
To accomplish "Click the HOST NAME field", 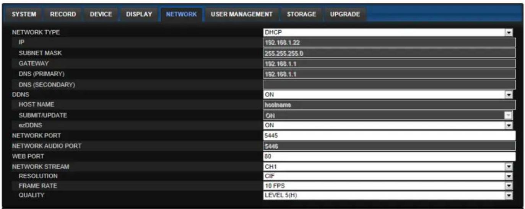I will coord(389,105).
